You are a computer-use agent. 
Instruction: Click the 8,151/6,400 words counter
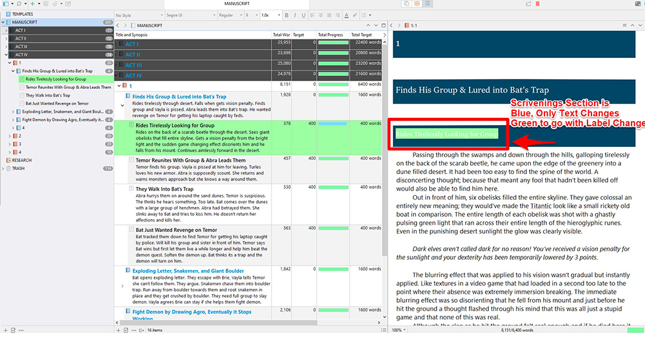tap(517, 331)
